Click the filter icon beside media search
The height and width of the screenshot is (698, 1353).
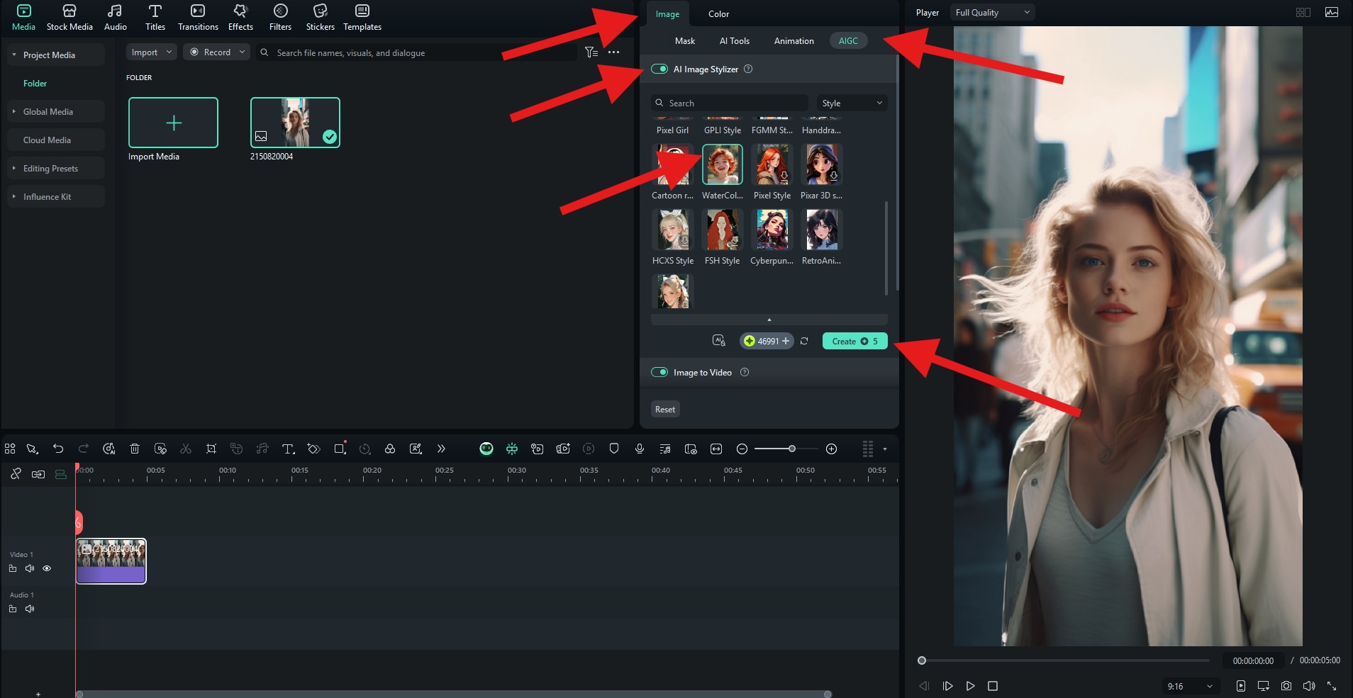tap(591, 52)
